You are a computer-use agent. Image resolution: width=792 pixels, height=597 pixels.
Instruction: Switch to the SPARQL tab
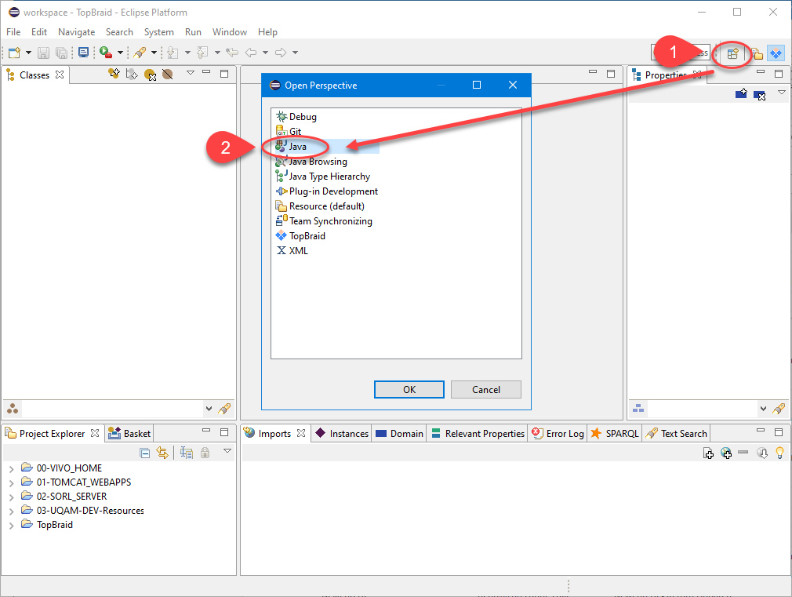(615, 434)
